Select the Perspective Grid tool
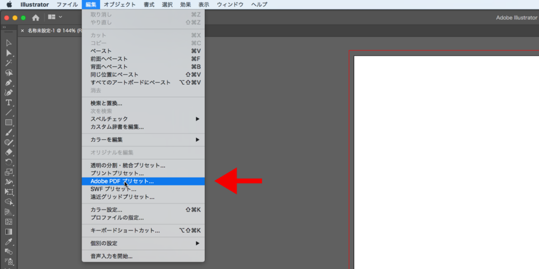This screenshot has height=269, width=539. click(9, 212)
